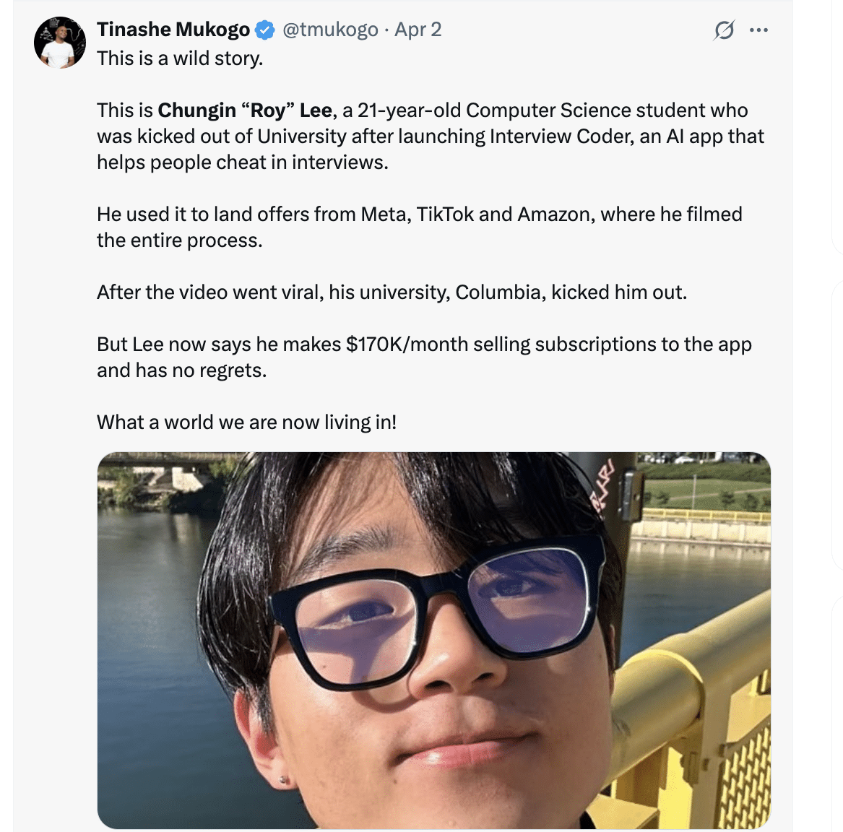Viewport: 843px width, 832px height.
Task: Open the Apr 2 timestamp link
Action: (x=418, y=30)
